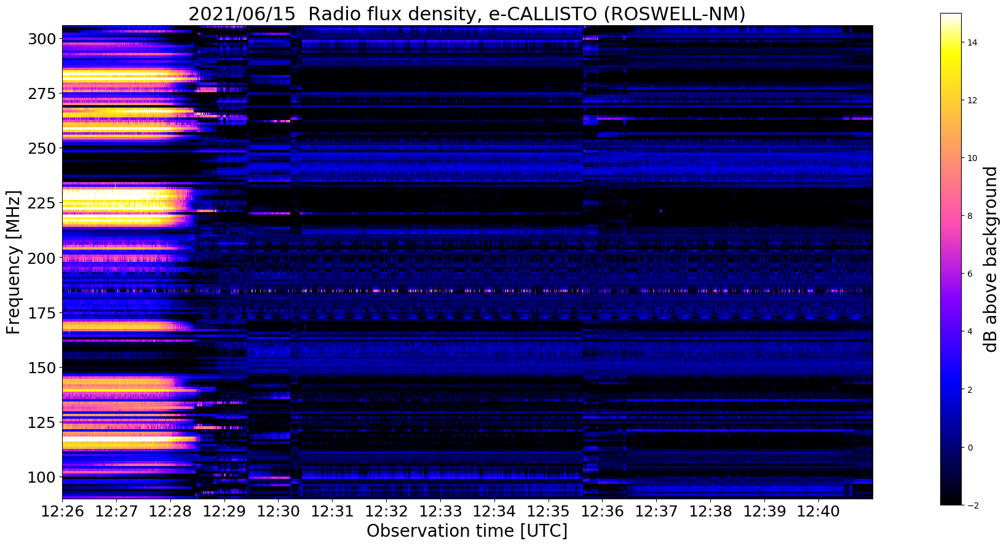This screenshot has width=1006, height=546.
Task: Click the 225 frequency tick label
Action: point(41,203)
